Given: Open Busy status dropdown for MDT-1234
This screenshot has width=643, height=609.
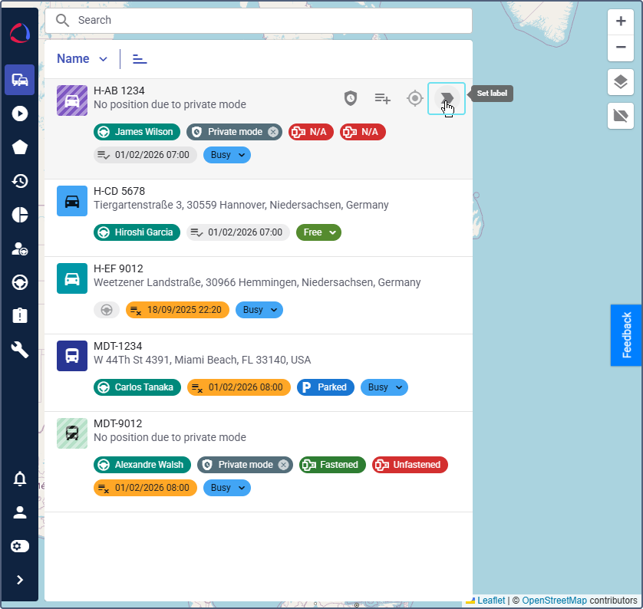Looking at the screenshot, I should tap(384, 387).
